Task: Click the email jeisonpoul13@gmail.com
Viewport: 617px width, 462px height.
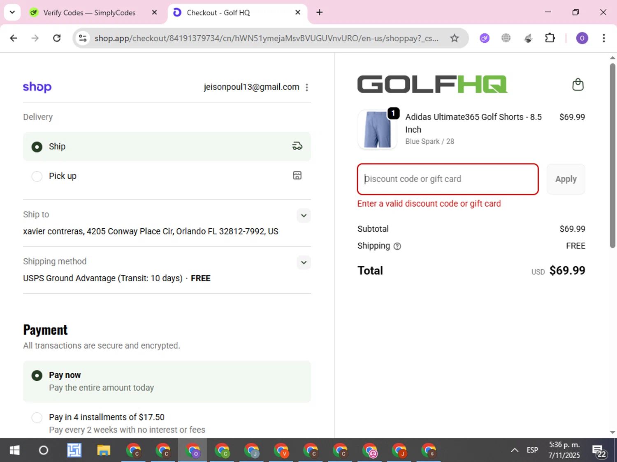Action: (x=251, y=87)
